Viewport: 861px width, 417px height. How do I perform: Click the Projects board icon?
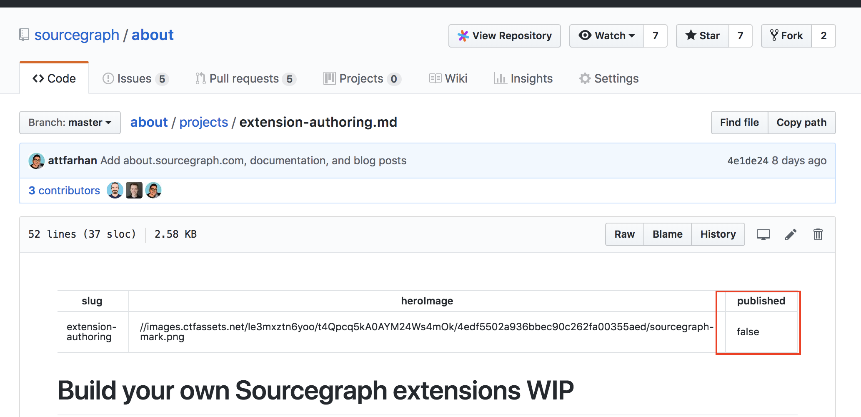(x=329, y=78)
